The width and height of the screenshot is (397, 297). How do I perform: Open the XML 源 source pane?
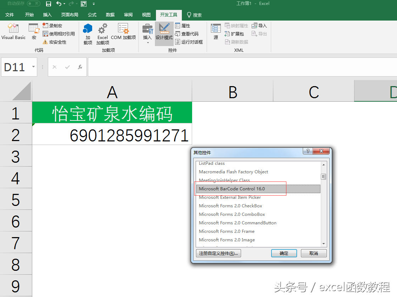[216, 32]
